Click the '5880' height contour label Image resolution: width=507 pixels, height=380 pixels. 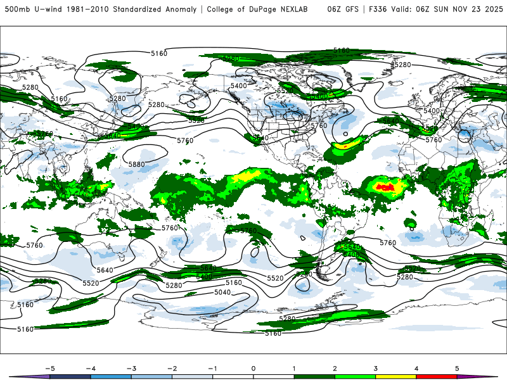coord(136,164)
